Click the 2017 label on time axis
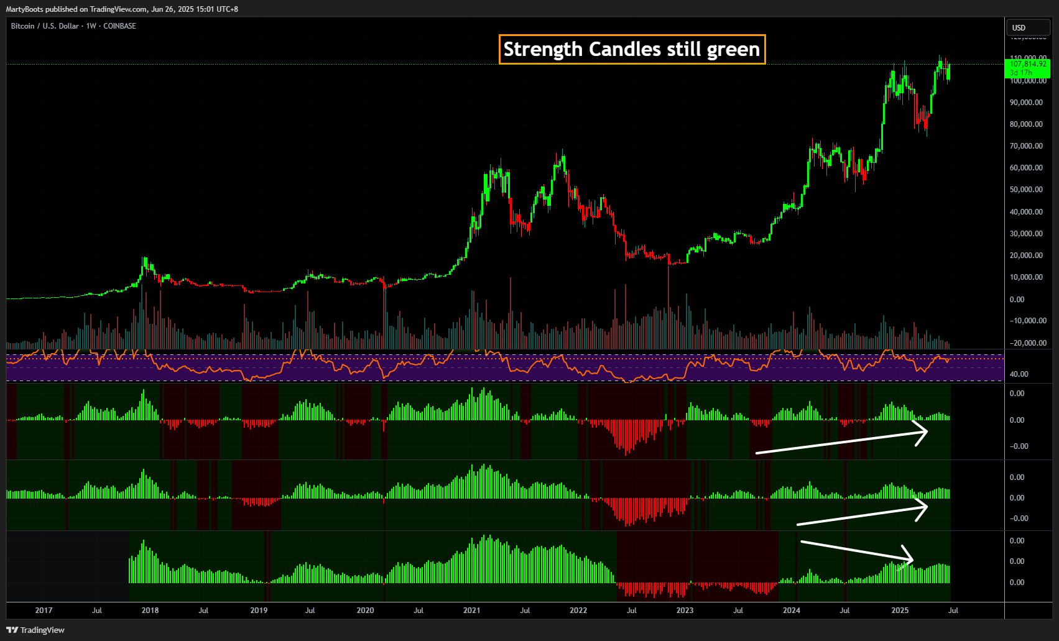 coord(44,611)
